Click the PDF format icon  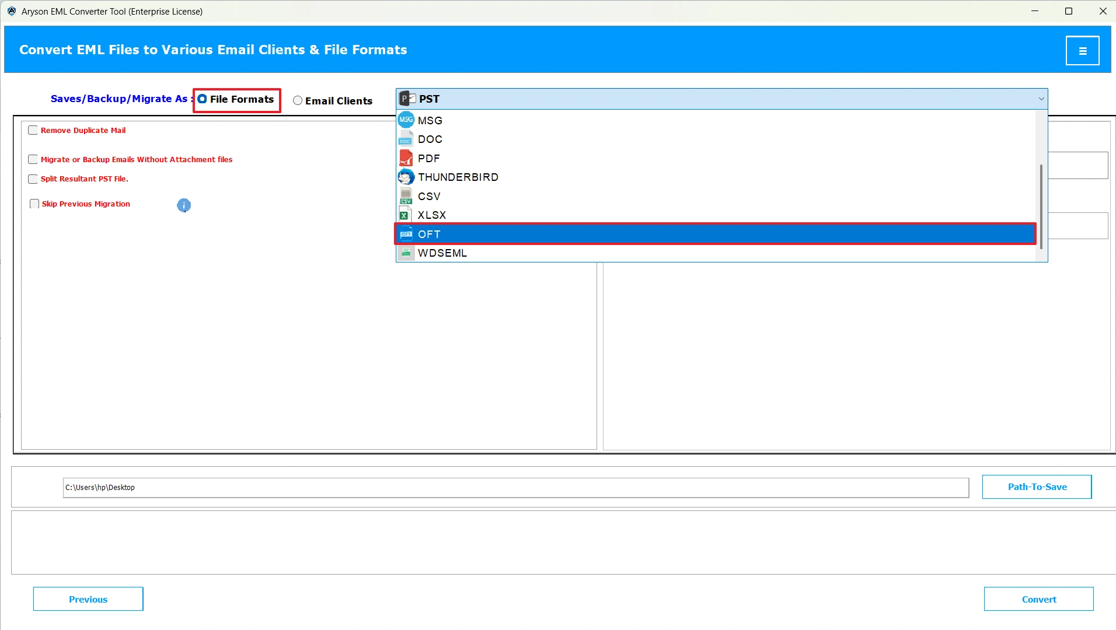point(407,157)
